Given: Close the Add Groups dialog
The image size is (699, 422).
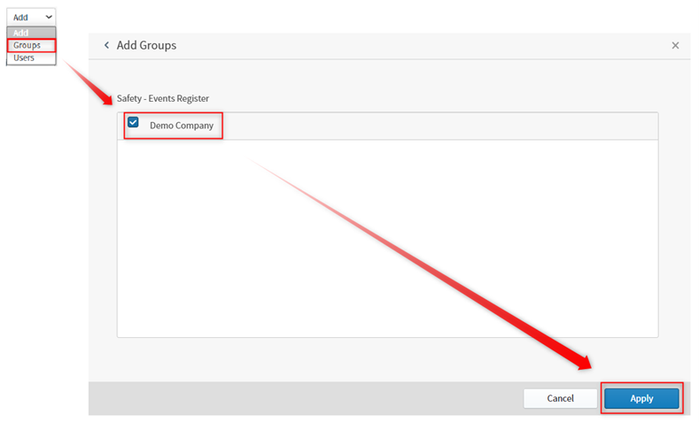Looking at the screenshot, I should click(x=675, y=45).
